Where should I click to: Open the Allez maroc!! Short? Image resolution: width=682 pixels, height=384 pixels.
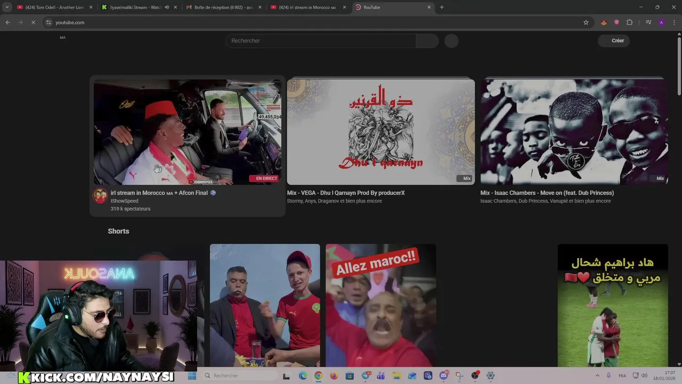pos(380,305)
